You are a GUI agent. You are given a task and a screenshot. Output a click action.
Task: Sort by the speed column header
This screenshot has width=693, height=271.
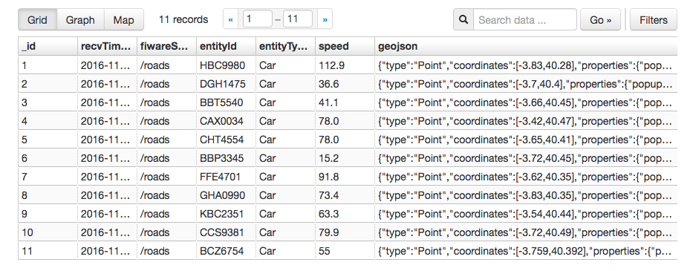345,47
